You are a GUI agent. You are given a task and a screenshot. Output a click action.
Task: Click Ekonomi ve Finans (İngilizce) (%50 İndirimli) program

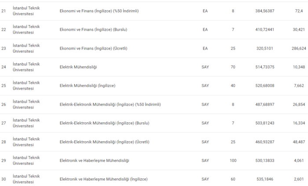pyautogui.click(x=99, y=11)
